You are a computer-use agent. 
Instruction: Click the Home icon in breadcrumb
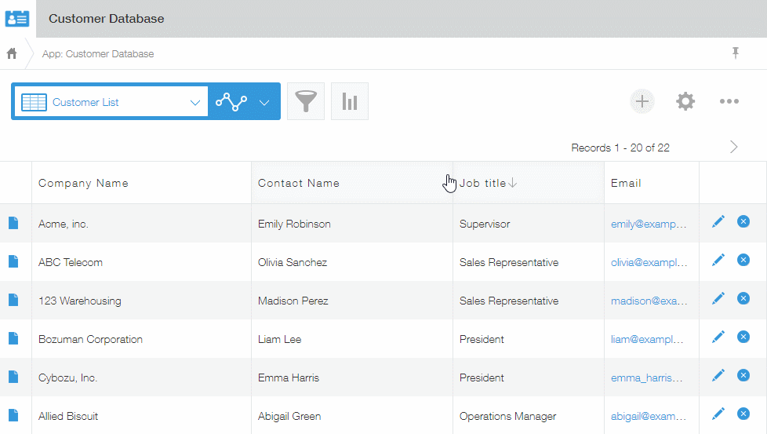(x=12, y=54)
